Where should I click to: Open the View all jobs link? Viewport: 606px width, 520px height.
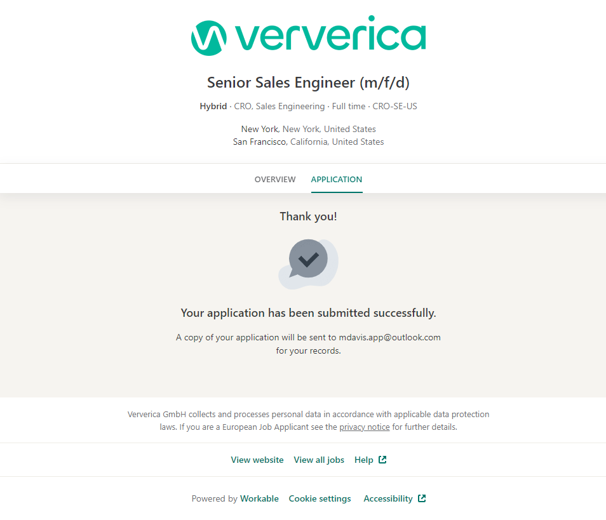[x=319, y=460]
